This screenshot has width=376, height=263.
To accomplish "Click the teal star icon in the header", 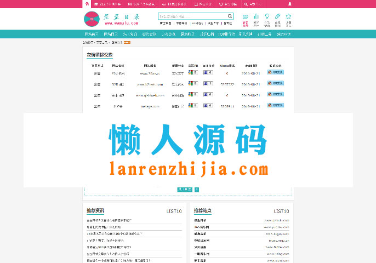I will (288, 16).
